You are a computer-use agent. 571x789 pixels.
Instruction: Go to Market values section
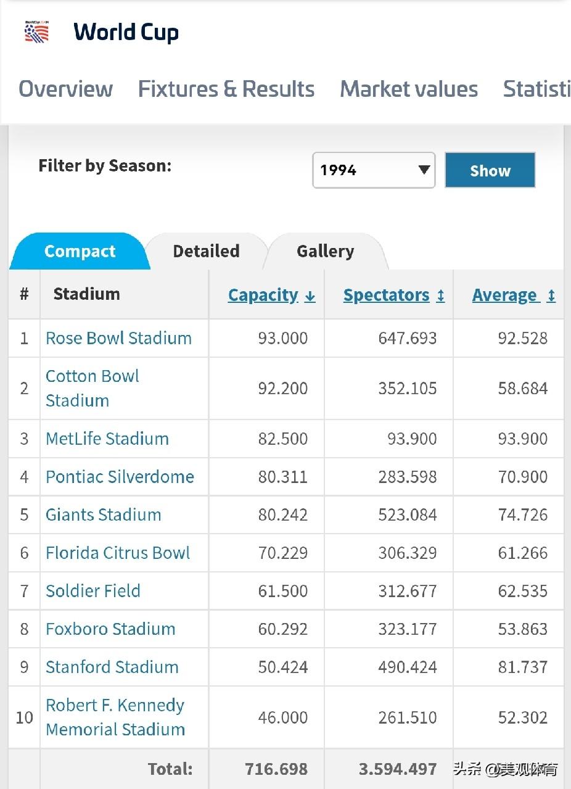click(409, 89)
